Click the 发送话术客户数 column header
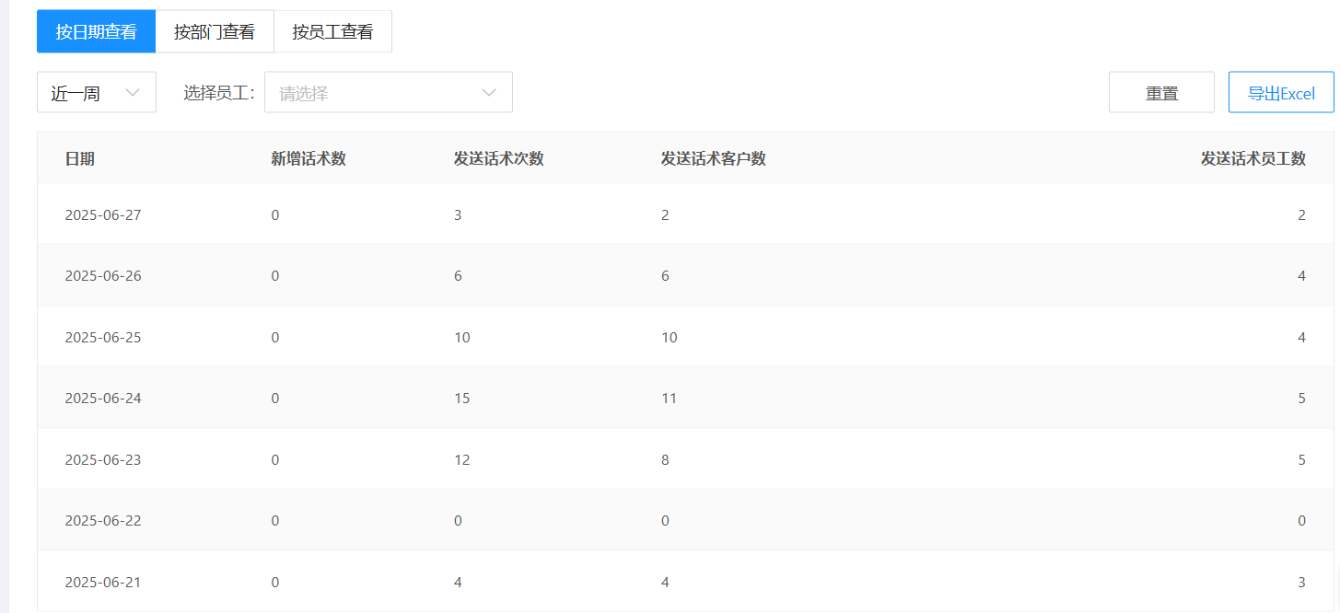The image size is (1340, 613). [714, 158]
